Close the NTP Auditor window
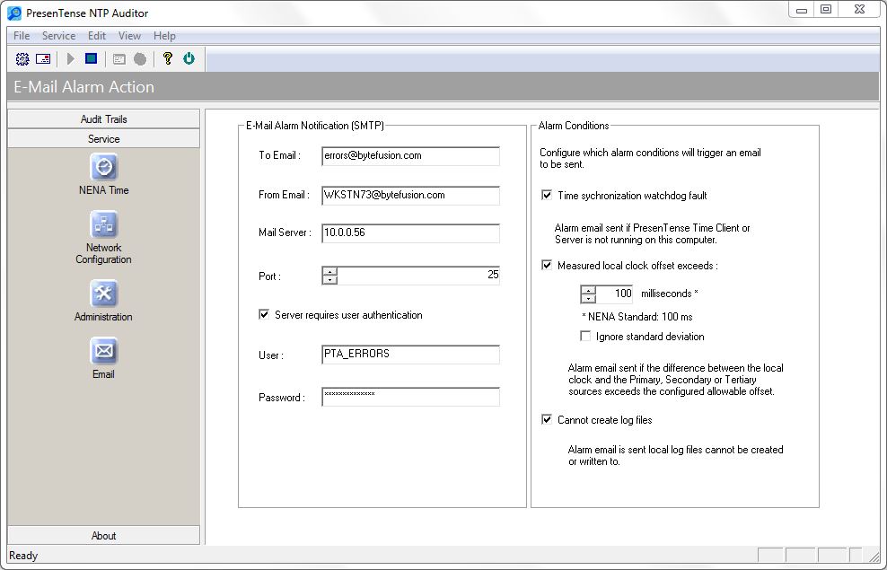 859,10
